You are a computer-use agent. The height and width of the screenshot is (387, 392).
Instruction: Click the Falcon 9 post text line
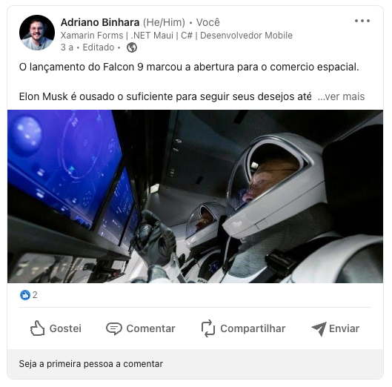point(189,67)
